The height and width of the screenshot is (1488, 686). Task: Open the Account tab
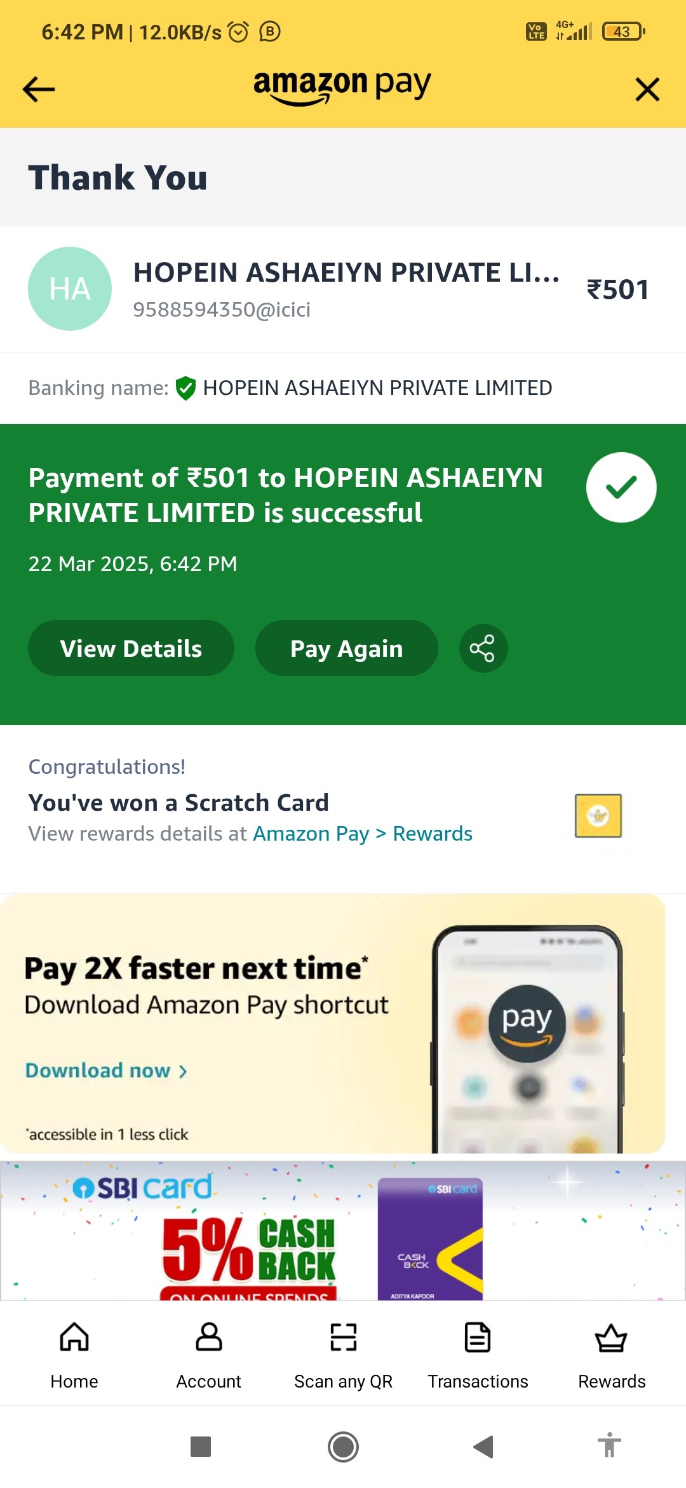(x=208, y=1354)
